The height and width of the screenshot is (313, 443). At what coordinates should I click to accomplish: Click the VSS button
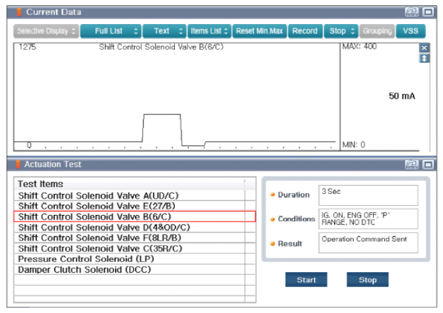point(410,31)
